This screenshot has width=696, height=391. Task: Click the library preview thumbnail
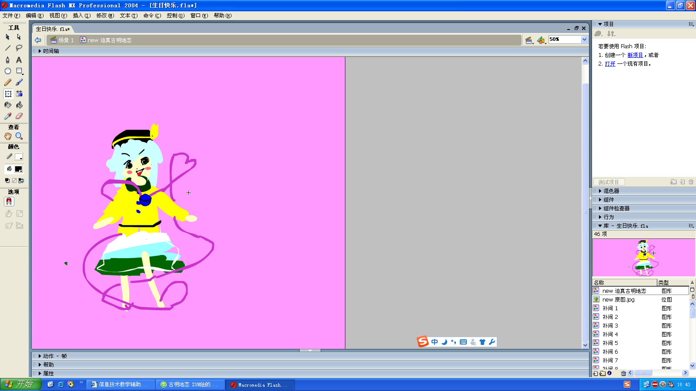(x=643, y=258)
